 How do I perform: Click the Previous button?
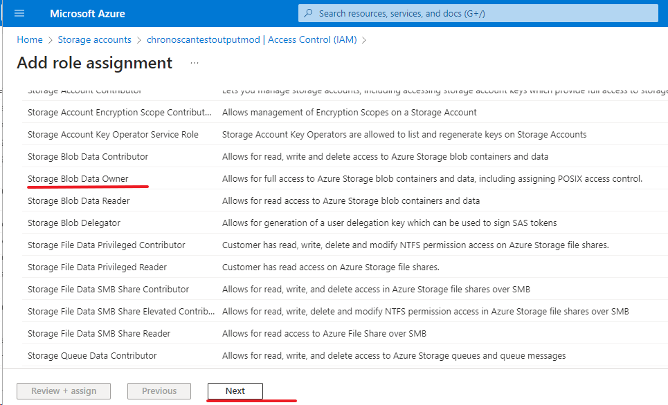point(159,391)
